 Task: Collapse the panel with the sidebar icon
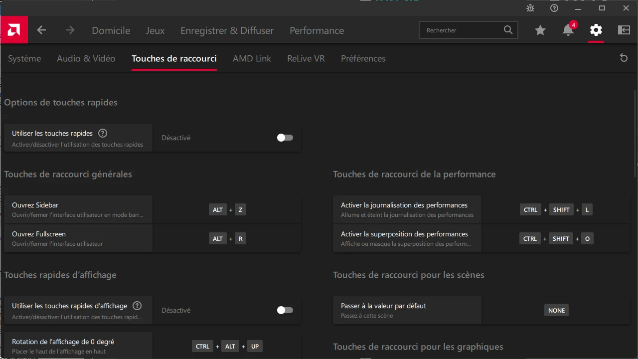click(x=624, y=30)
